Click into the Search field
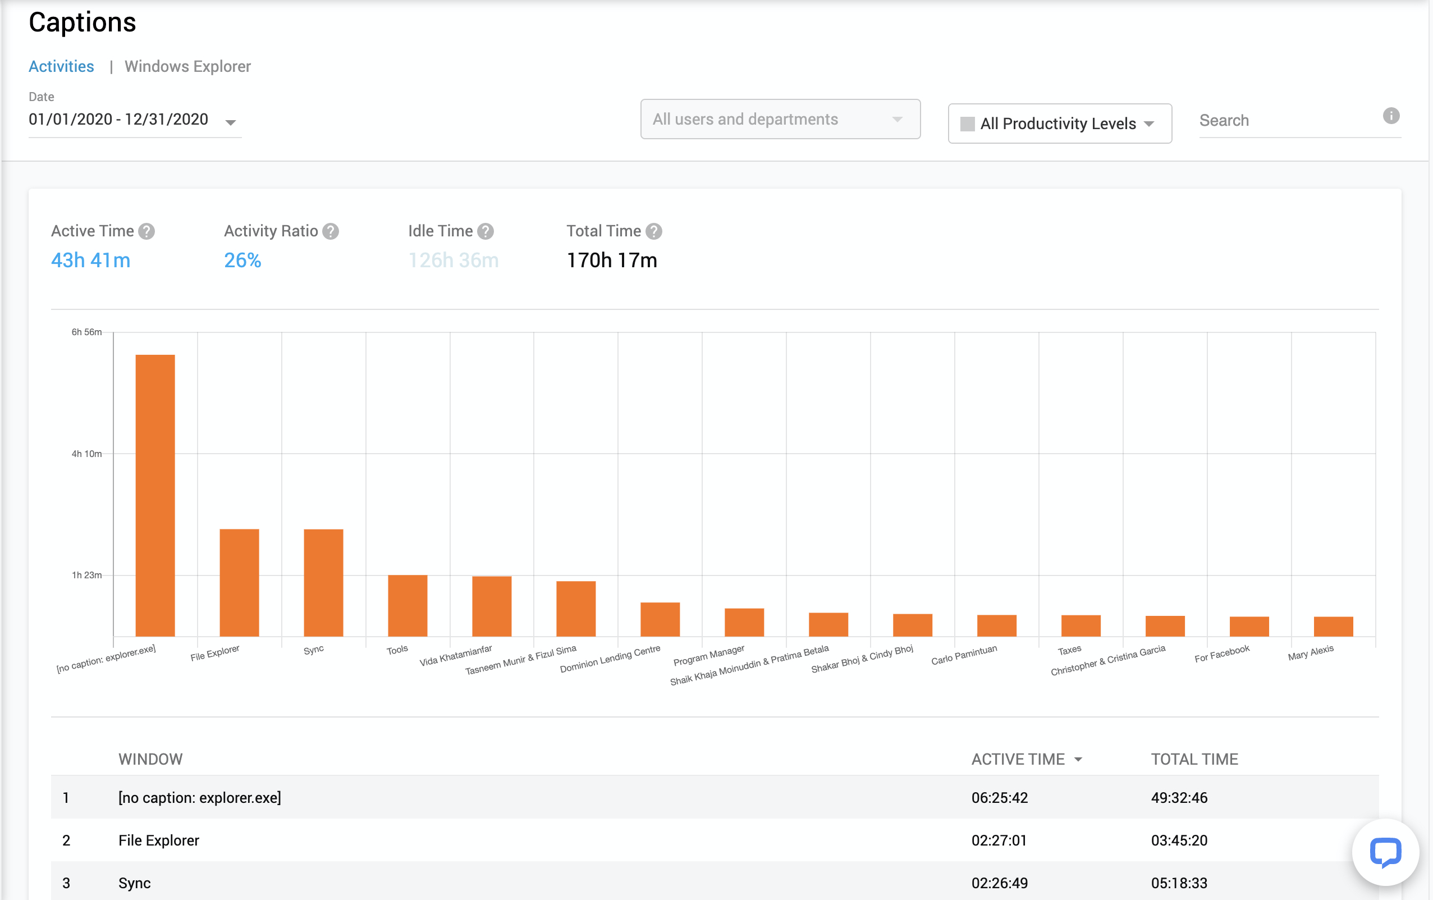This screenshot has height=900, width=1433. coord(1285,121)
